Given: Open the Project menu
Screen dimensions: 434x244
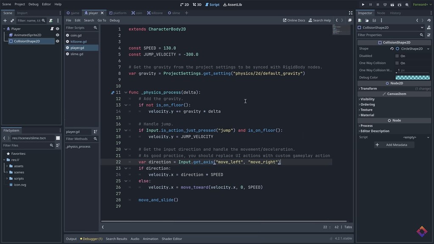Looking at the screenshot, I should click(19, 4).
